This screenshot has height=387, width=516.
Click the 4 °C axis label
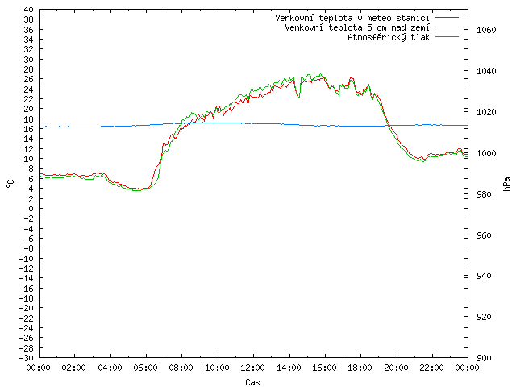(x=31, y=189)
